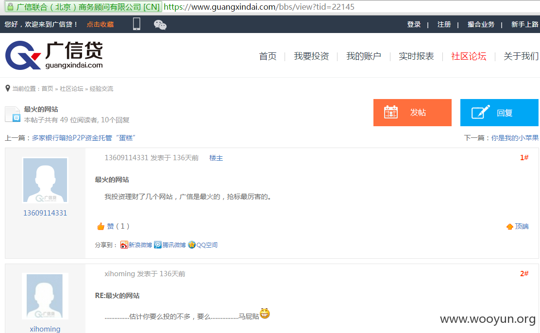This screenshot has width=540, height=333.
Task: Click the thumbs-up like icon on post 1#
Action: point(101,226)
